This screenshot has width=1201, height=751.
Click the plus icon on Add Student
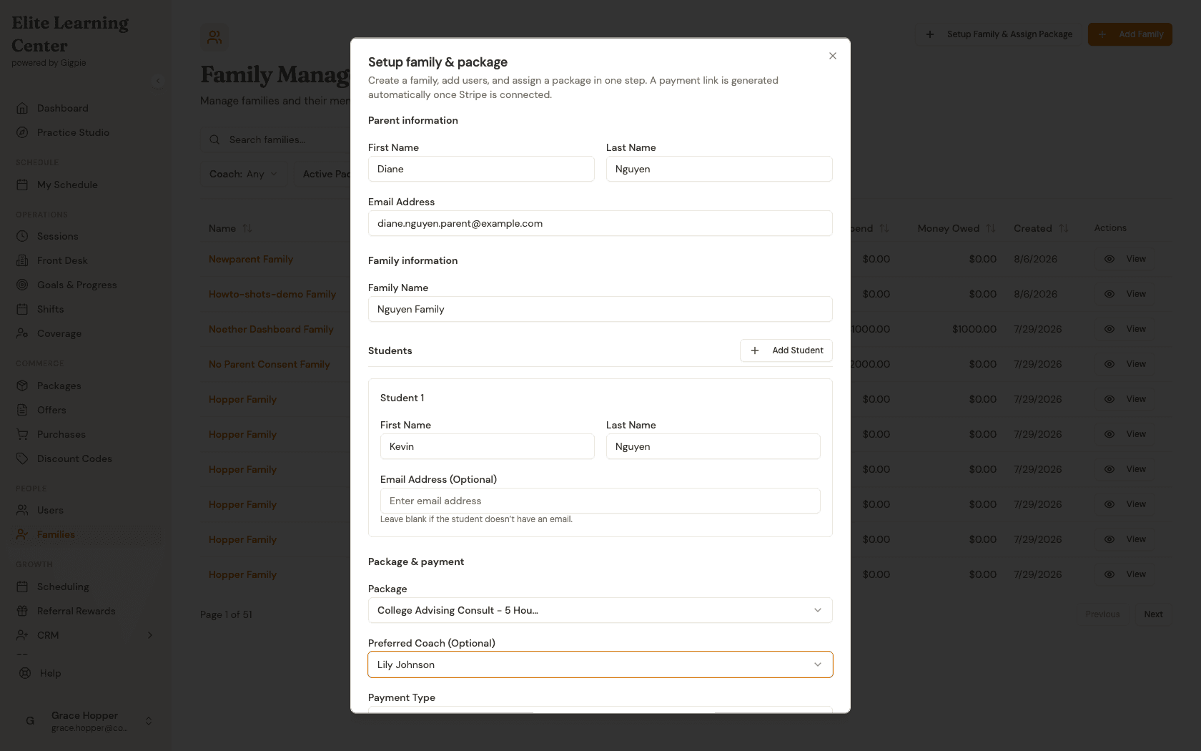click(755, 350)
